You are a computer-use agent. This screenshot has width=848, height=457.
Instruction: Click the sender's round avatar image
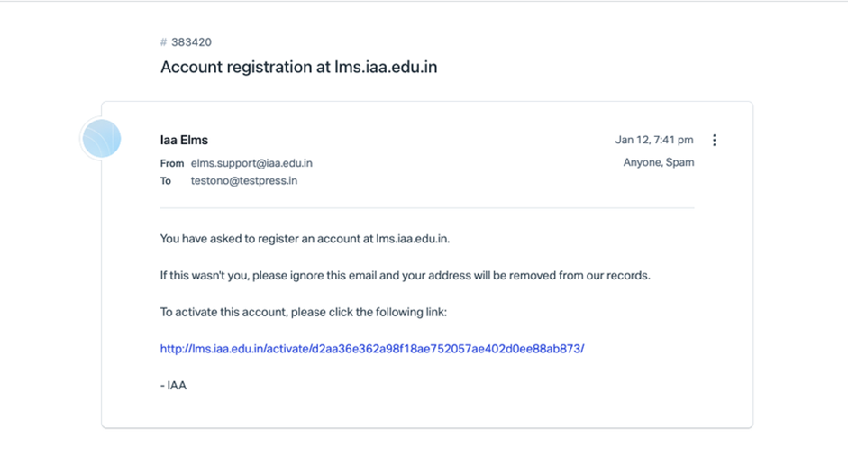coord(101,140)
